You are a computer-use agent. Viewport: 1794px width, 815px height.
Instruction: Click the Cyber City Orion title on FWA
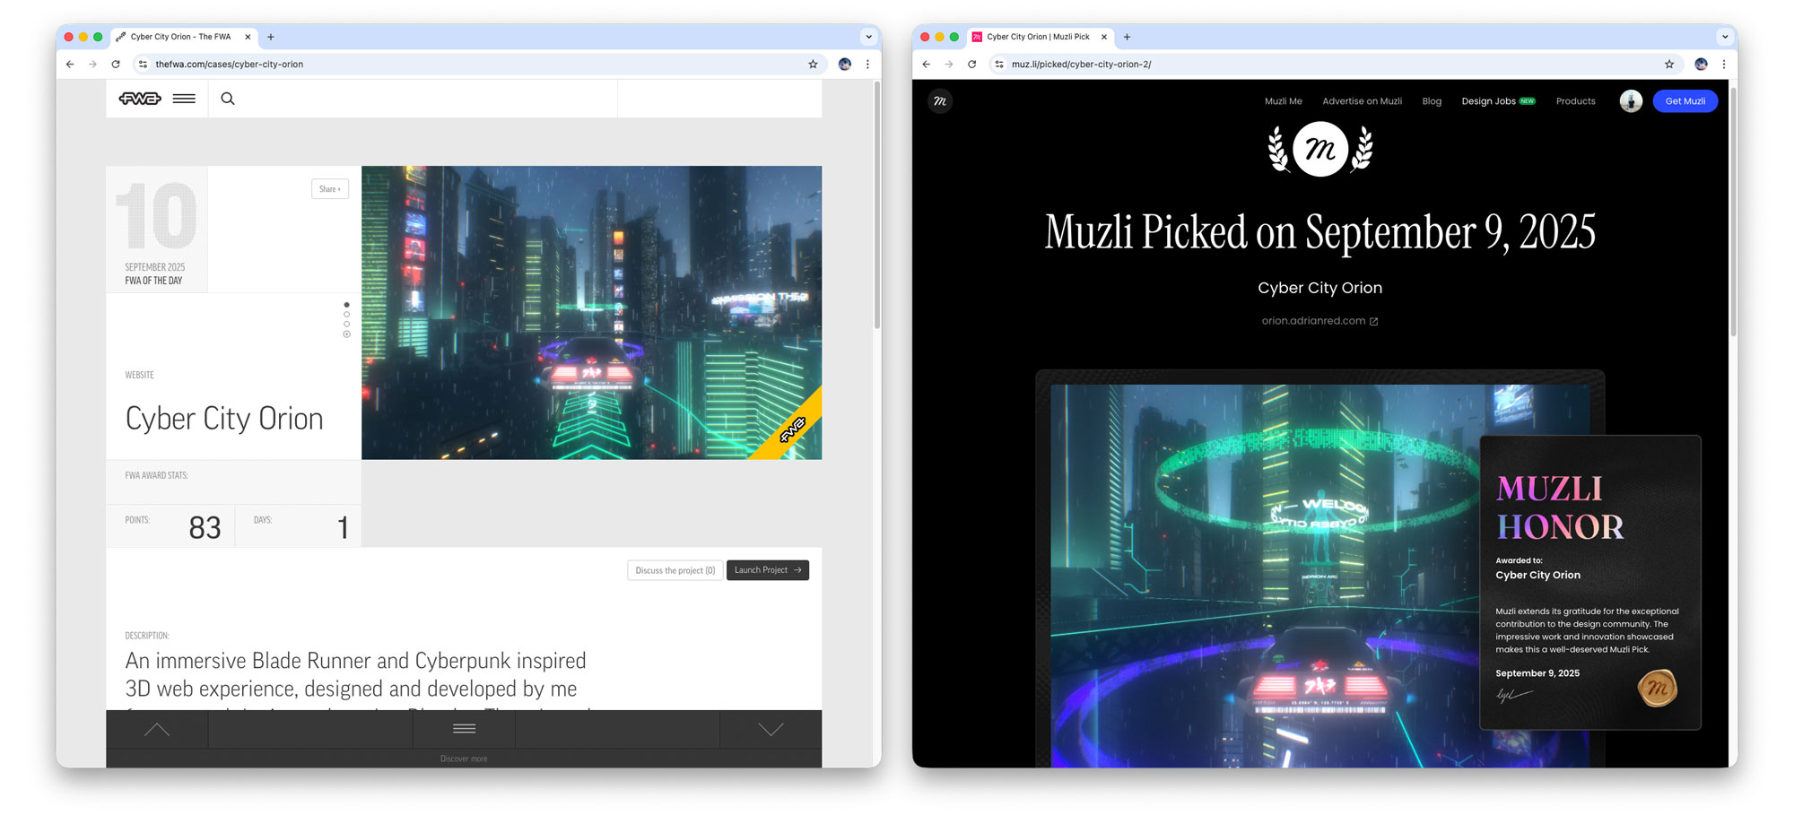coord(224,419)
